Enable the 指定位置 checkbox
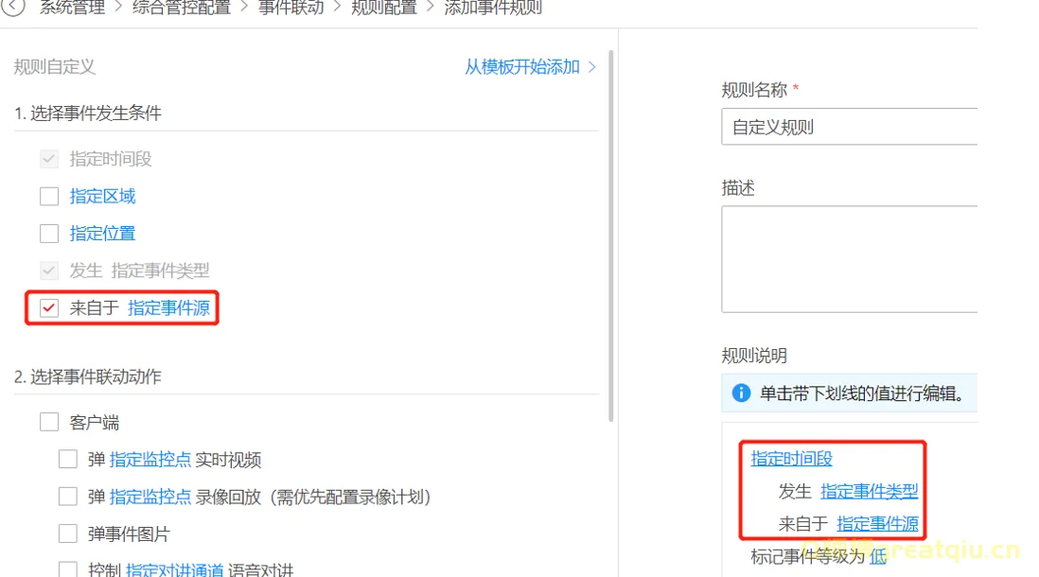 pyautogui.click(x=49, y=234)
